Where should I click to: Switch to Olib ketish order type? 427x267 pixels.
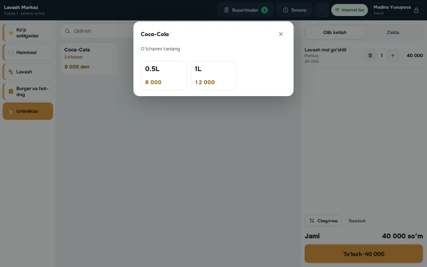point(335,32)
